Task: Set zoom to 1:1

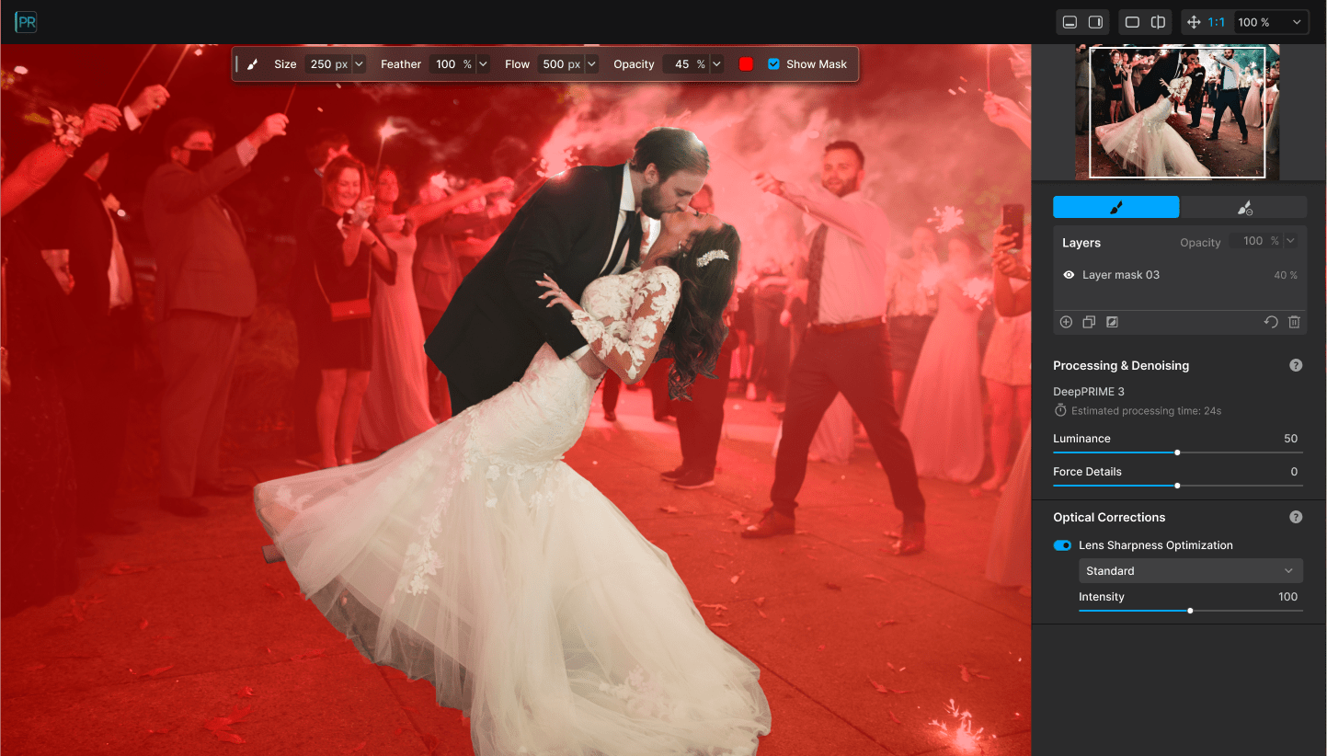Action: 1216,22
